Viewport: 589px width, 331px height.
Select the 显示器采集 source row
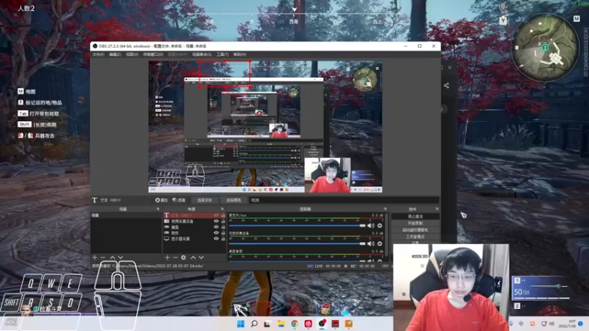194,238
